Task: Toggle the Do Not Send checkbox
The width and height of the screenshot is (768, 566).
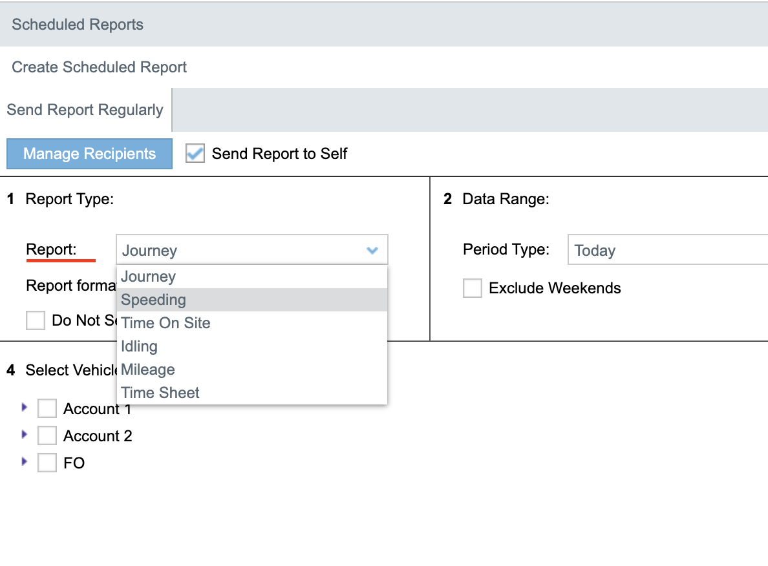Action: (x=36, y=320)
